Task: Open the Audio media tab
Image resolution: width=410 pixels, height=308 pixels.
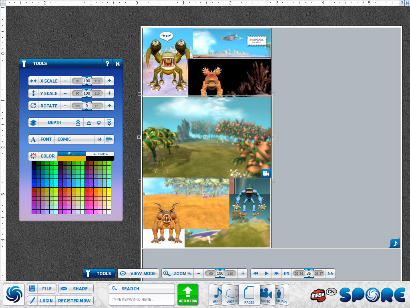Action: click(x=217, y=295)
